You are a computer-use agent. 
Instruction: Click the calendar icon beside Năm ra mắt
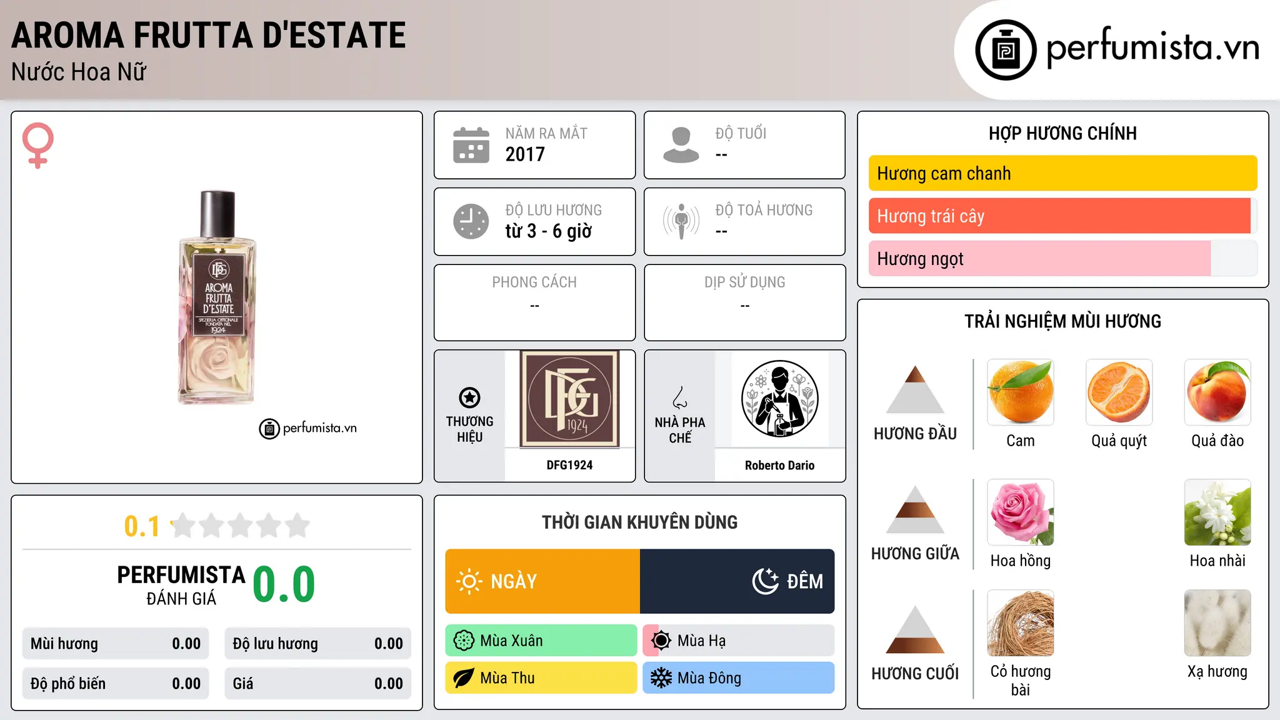pyautogui.click(x=471, y=145)
